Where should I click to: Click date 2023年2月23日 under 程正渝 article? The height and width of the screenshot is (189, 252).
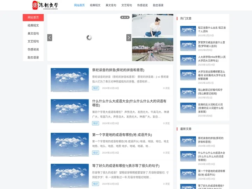(206, 35)
